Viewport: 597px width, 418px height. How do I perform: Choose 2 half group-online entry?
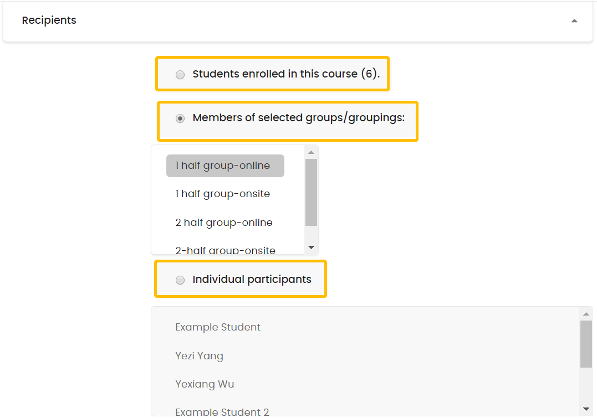(225, 223)
